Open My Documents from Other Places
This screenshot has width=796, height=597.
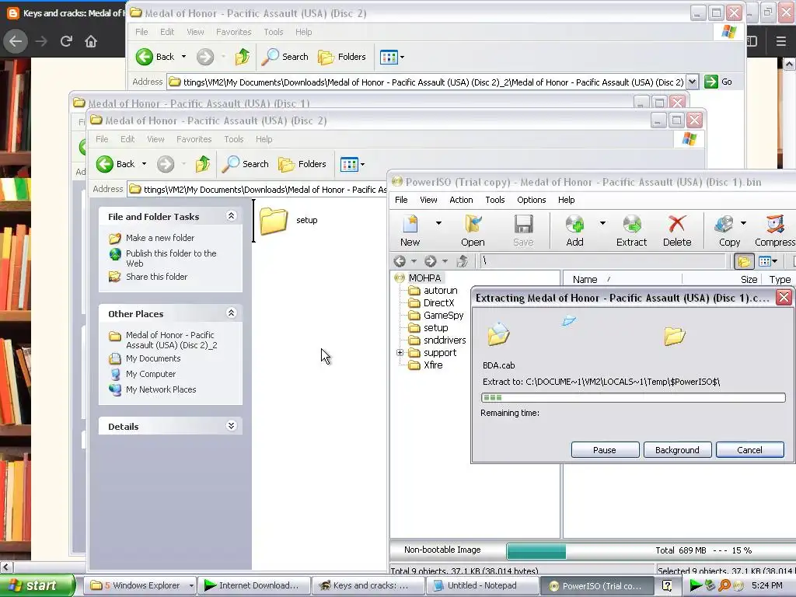153,358
